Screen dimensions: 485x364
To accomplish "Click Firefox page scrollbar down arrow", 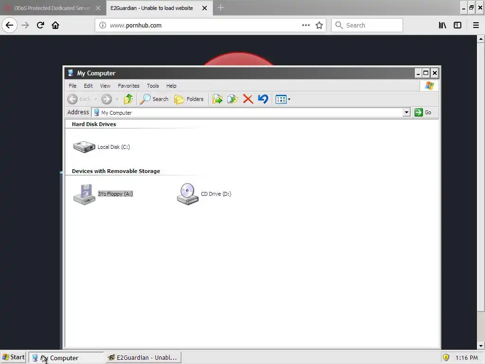I will coord(481,346).
